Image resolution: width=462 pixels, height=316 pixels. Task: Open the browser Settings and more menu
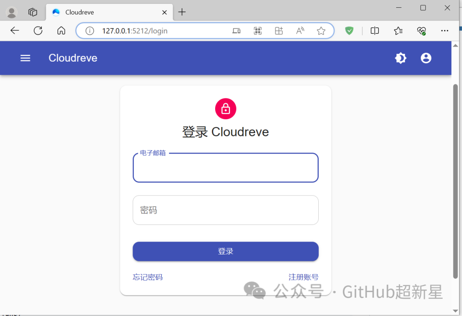[444, 31]
